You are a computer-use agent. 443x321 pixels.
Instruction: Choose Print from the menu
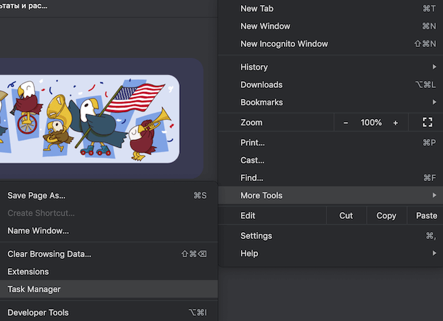[252, 143]
